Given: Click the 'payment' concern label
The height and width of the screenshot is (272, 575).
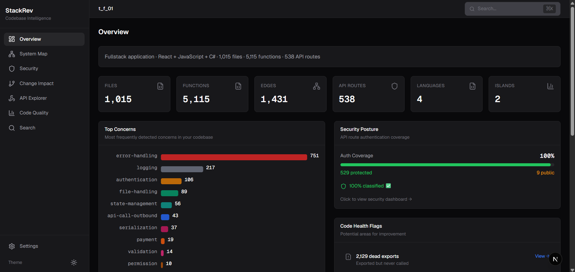Looking at the screenshot, I should coord(147,240).
